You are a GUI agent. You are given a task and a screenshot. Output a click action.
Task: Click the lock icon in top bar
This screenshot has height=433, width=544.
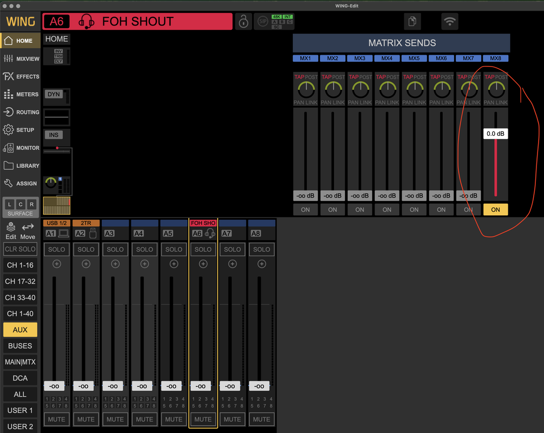(x=244, y=22)
